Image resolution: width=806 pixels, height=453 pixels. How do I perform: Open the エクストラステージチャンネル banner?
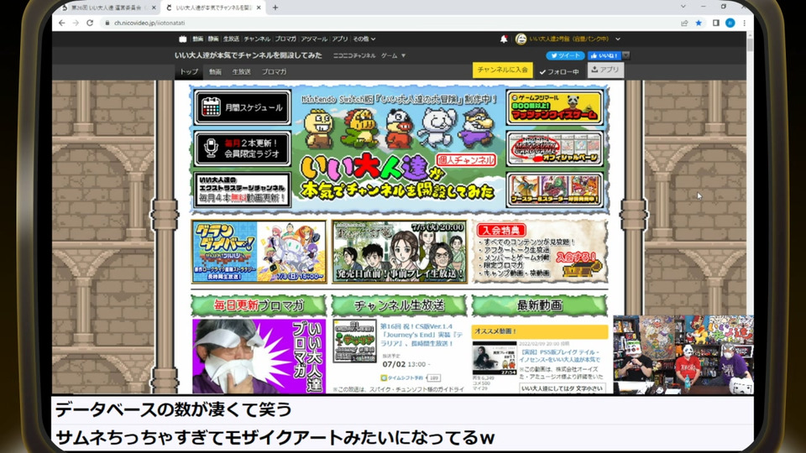(x=242, y=190)
